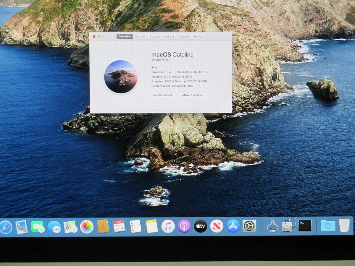Launch the Music app in the Dock
The image size is (355, 266).
click(168, 226)
